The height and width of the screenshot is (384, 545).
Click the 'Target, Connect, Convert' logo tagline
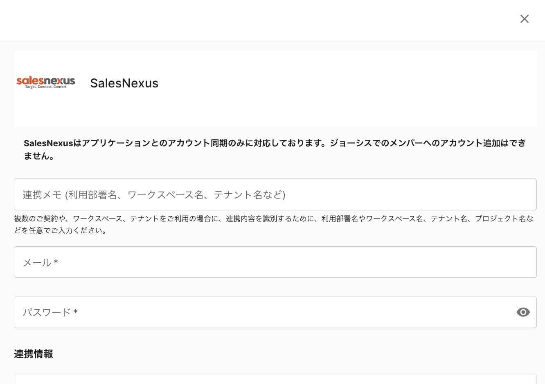coord(46,87)
